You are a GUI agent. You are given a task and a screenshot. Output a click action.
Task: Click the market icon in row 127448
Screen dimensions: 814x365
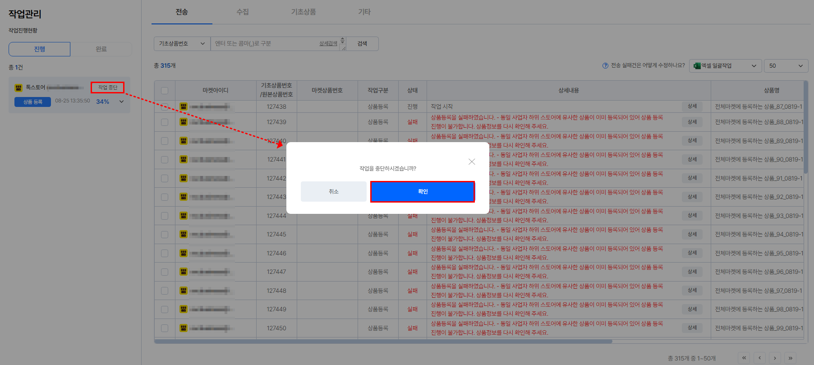184,291
